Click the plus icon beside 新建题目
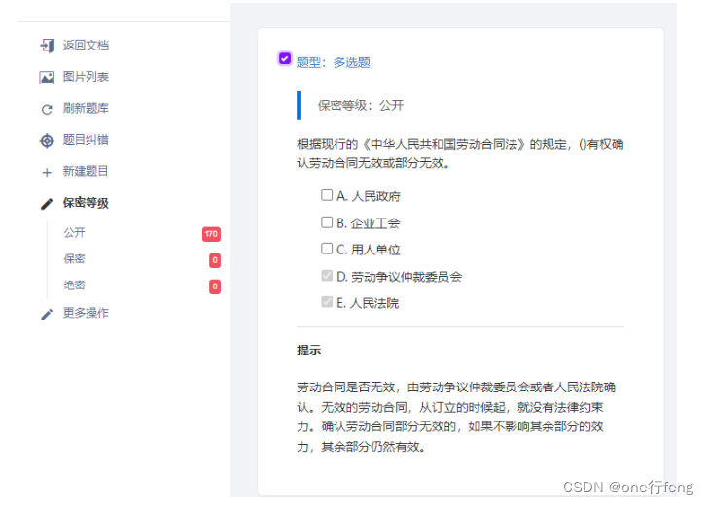This screenshot has width=708, height=505. point(47,172)
